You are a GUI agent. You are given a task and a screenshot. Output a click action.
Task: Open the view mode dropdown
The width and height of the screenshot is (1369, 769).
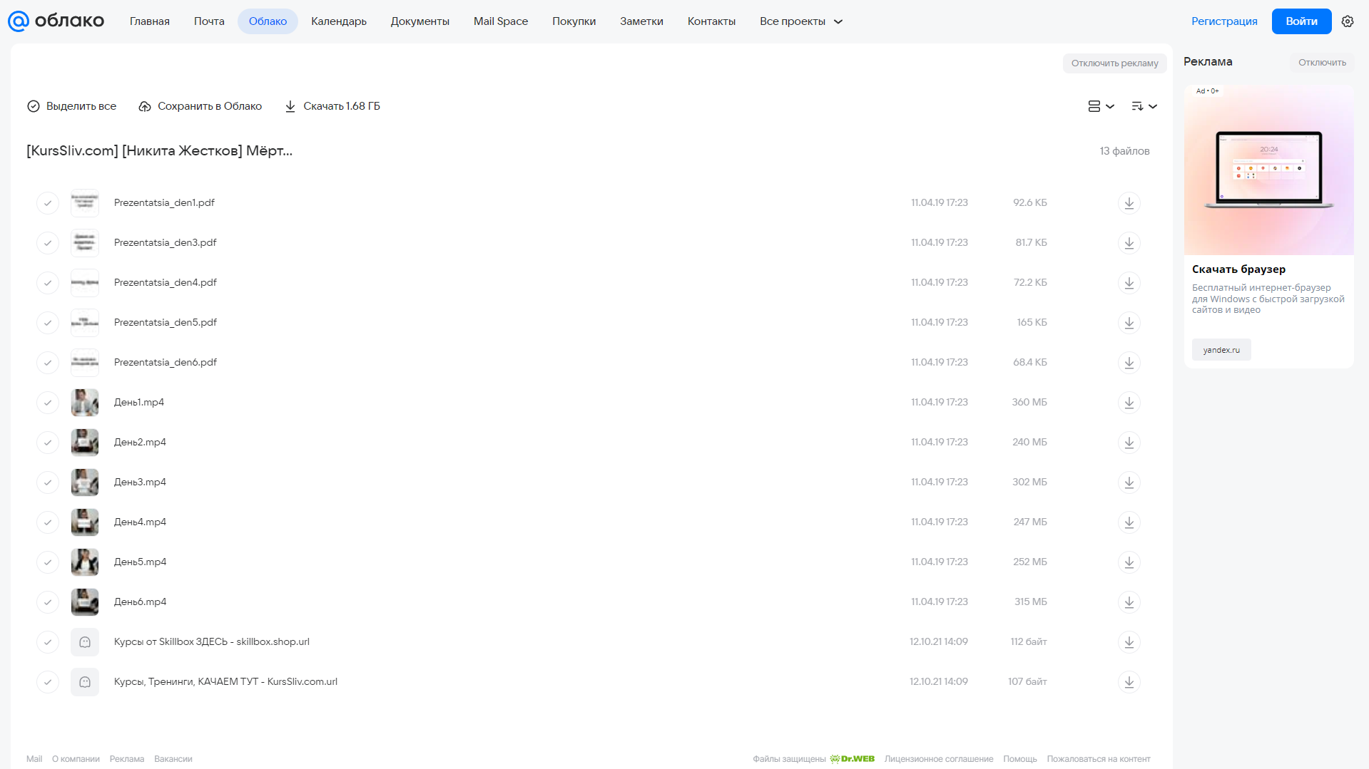tap(1101, 106)
